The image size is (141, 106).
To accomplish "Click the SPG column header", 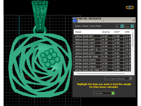I will pos(127,32).
